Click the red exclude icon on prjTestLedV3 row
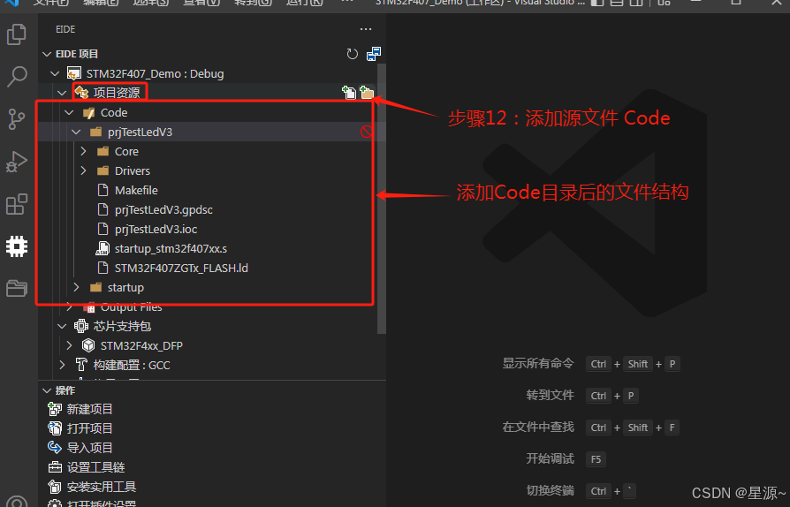The image size is (790, 507). [x=367, y=132]
